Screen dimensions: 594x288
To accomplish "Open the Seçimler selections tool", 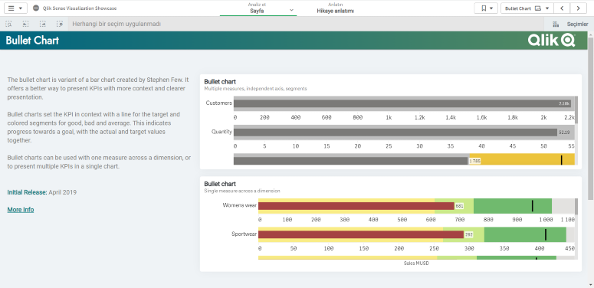I will click(569, 24).
